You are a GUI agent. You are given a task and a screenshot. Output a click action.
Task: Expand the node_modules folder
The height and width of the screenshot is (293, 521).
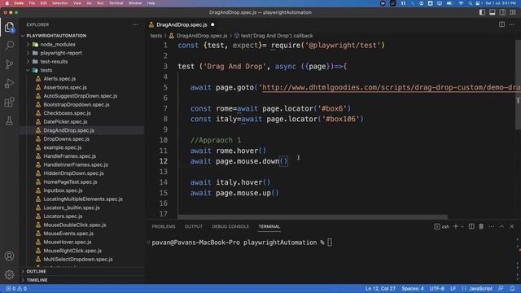[x=58, y=44]
